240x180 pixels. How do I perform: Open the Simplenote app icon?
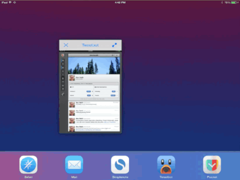(120, 165)
